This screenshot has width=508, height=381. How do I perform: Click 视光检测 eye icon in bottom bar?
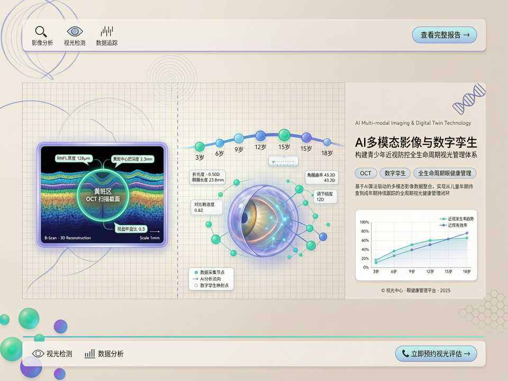pos(38,353)
